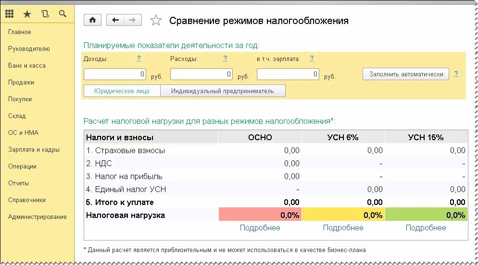Image resolution: width=478 pixels, height=265 pixels.
Task: Open Отчеты section
Action: (19, 183)
